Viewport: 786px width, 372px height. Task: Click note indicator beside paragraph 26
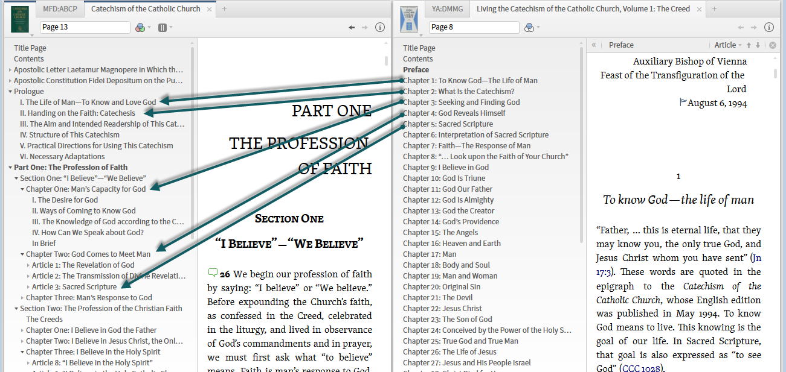[213, 273]
